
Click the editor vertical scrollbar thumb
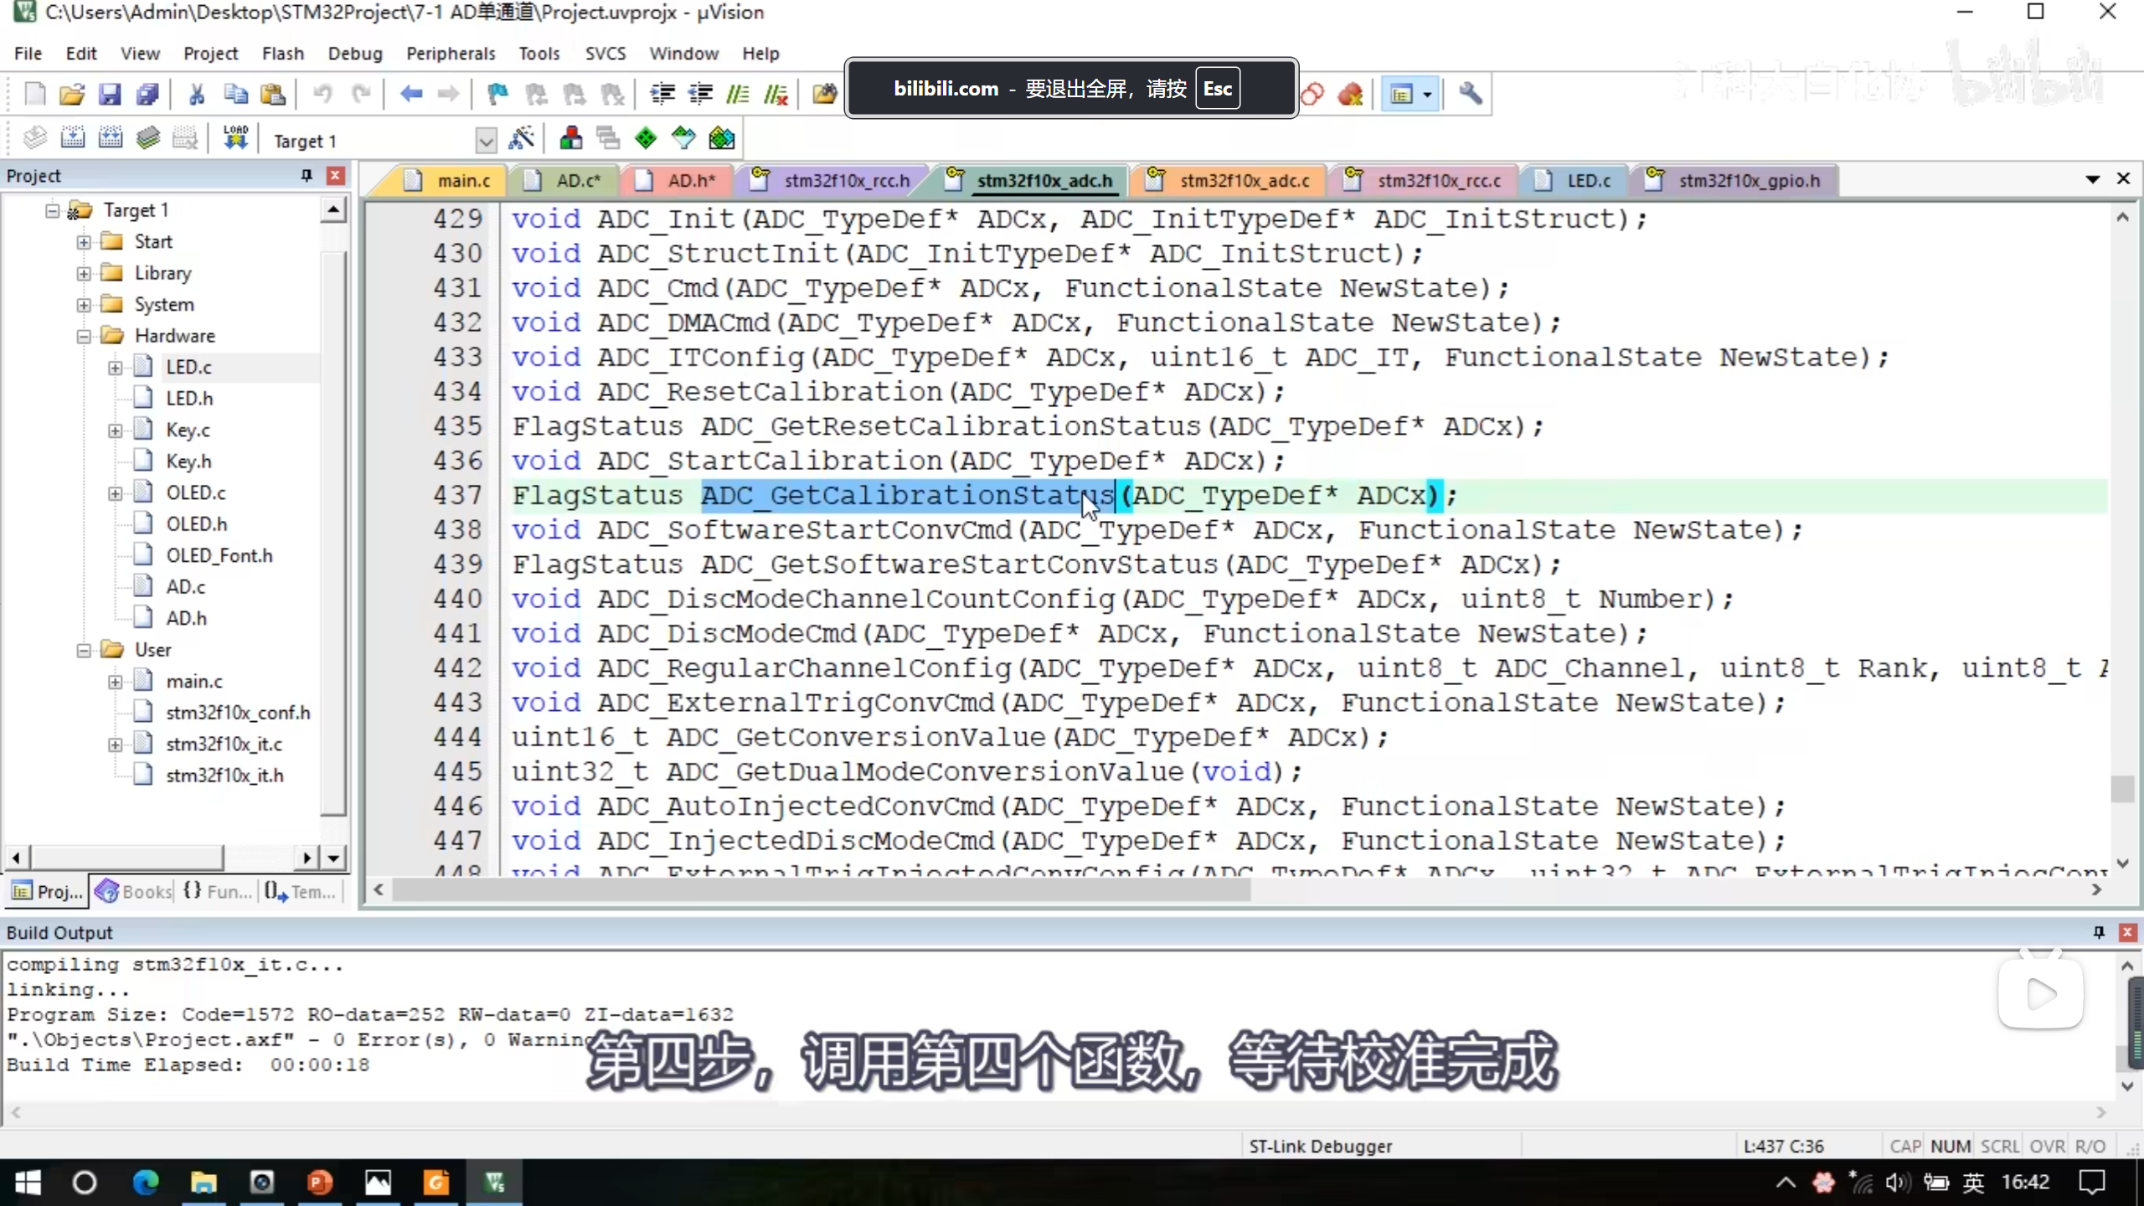[2122, 788]
